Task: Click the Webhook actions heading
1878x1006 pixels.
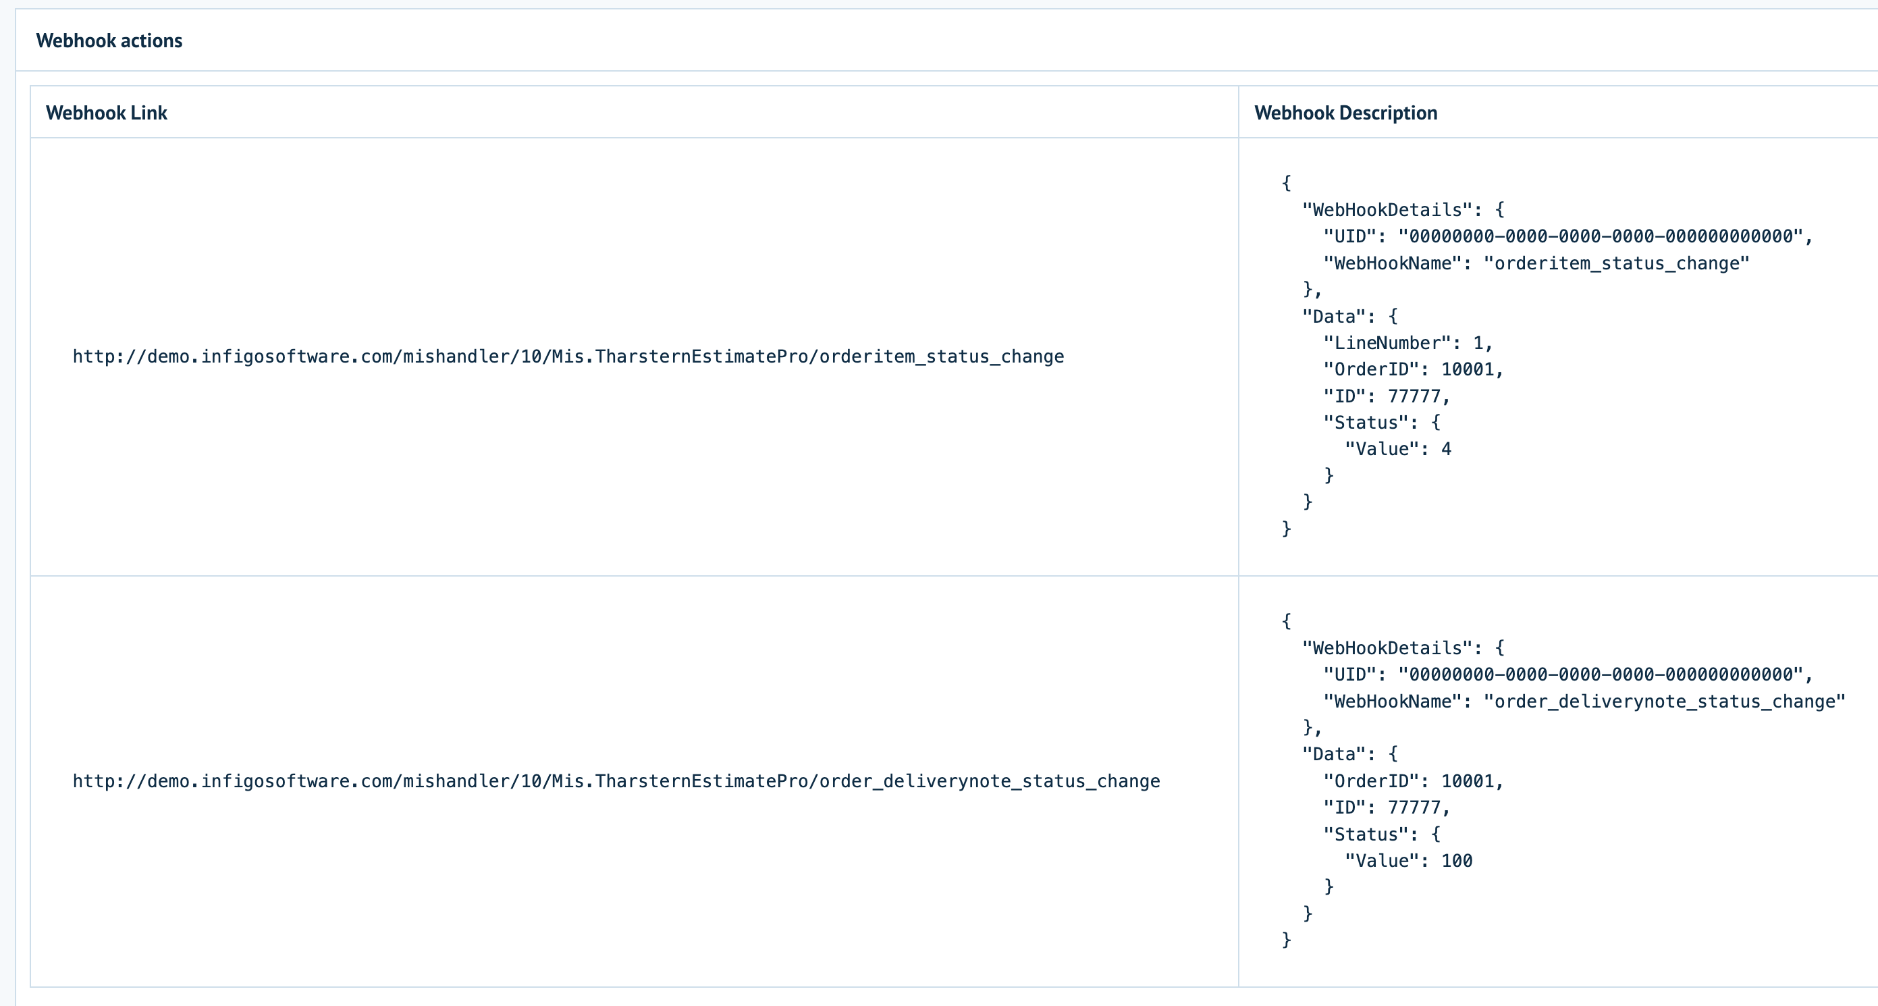Action: 109,41
